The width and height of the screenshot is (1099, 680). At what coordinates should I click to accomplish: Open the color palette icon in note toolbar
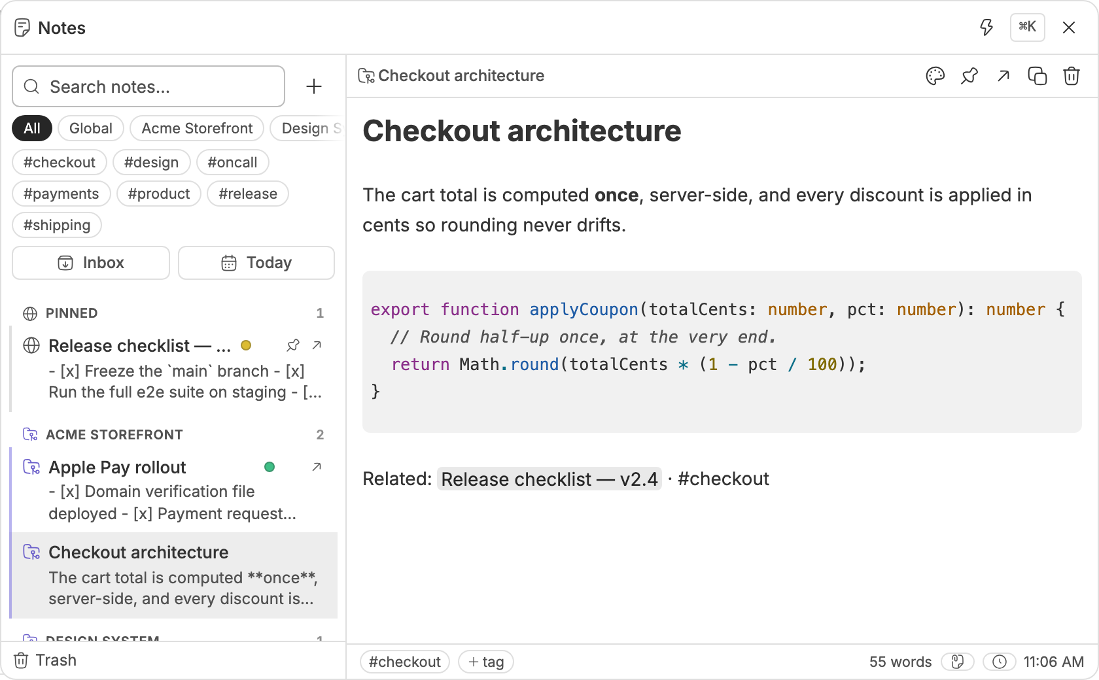[935, 76]
